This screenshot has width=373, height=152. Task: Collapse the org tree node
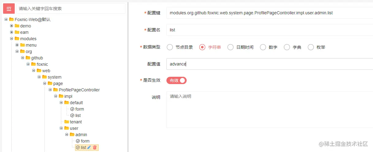click(17, 51)
